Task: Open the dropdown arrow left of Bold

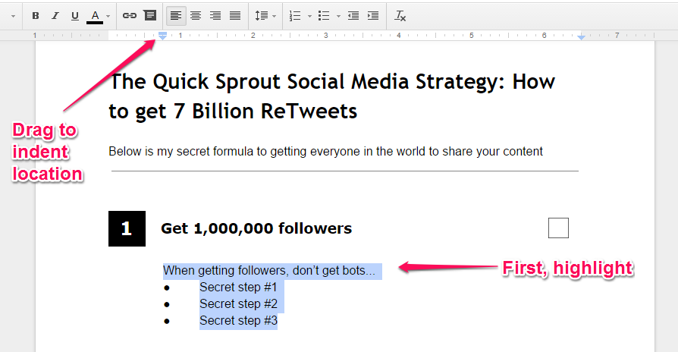Action: [x=13, y=17]
